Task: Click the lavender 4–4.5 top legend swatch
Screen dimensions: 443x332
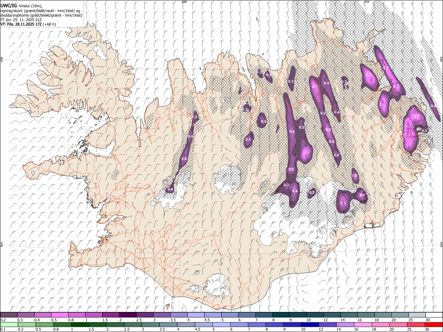Action: (196, 315)
